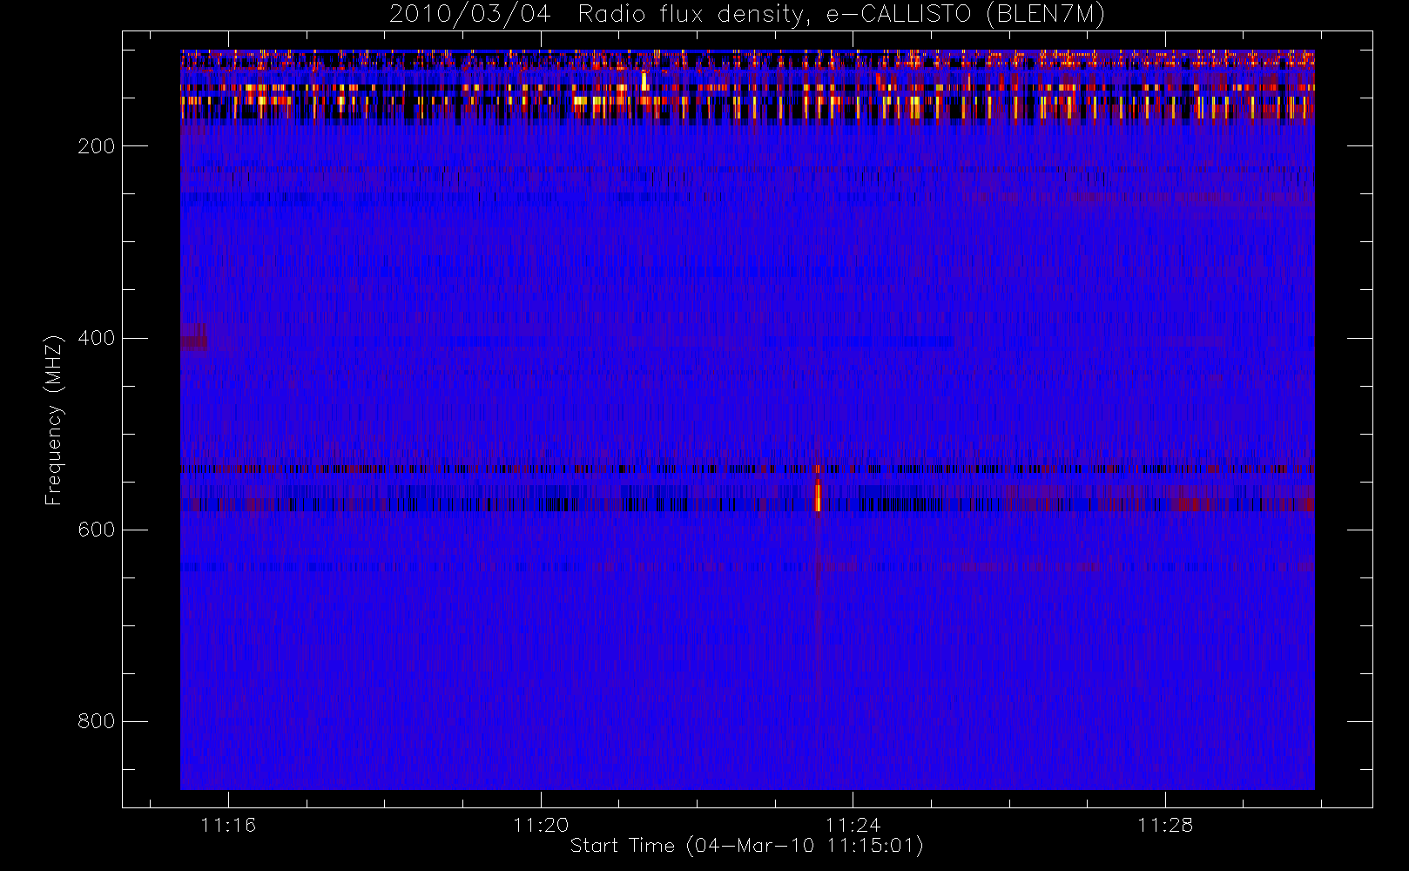Click the 600 frequency tick label
This screenshot has width=1409, height=871.
click(x=97, y=530)
